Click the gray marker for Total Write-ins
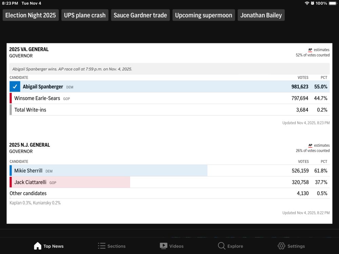The height and width of the screenshot is (254, 339). (x=11, y=110)
